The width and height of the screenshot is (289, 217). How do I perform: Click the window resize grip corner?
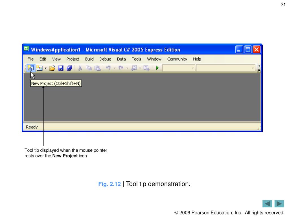point(259,128)
